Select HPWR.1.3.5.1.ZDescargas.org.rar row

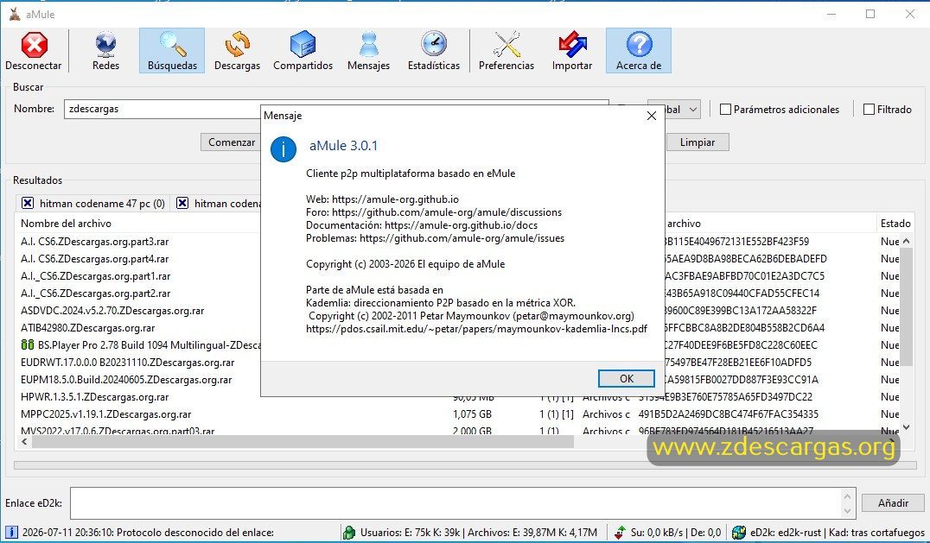pos(95,397)
